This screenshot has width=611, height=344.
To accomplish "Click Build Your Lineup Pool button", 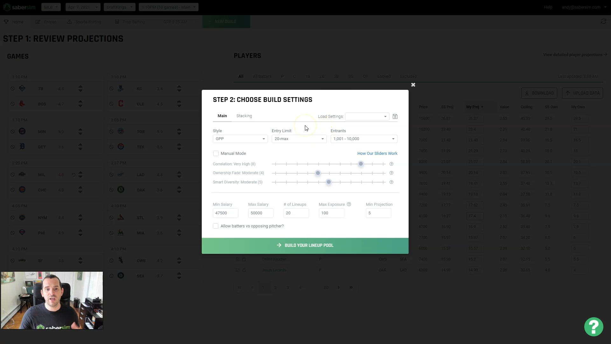I will [305, 246].
